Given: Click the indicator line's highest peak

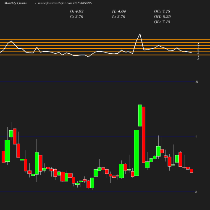Looking at the screenshot, I should pyautogui.click(x=140, y=34).
